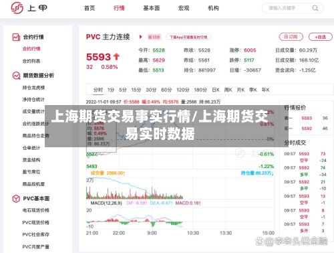Select the 60分 chart period tab

coord(166,90)
